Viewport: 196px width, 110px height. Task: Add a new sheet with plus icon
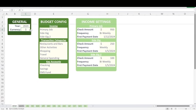93,106
